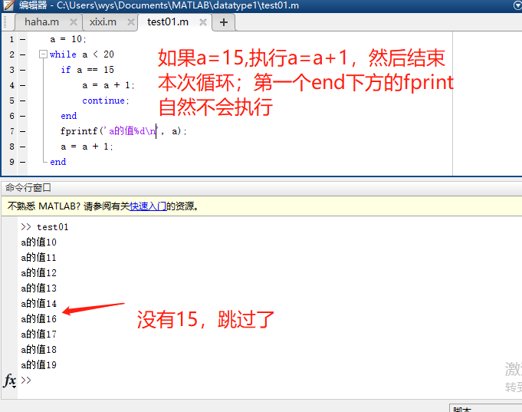Click output line 'a的值14'
Viewport: 522px width, 412px height.
38,303
